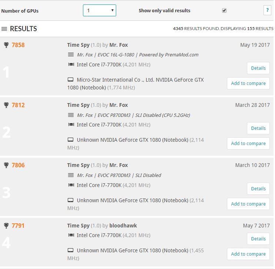This screenshot has width=275, height=269.
Task: Click the trophy icon beside score 7858
Action: (6, 45)
